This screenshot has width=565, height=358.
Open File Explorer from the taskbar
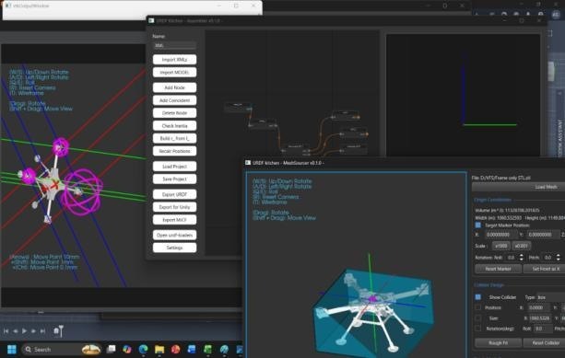tap(159, 350)
